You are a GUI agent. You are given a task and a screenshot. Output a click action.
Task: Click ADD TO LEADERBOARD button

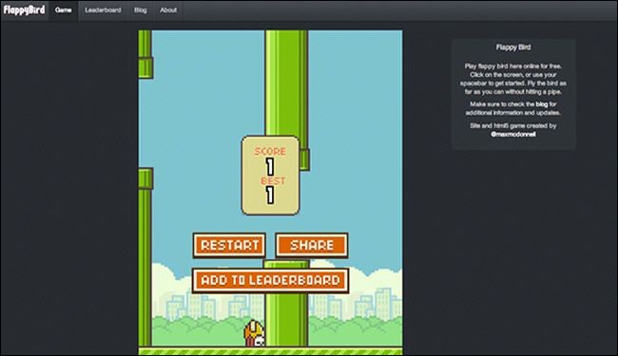click(x=270, y=280)
